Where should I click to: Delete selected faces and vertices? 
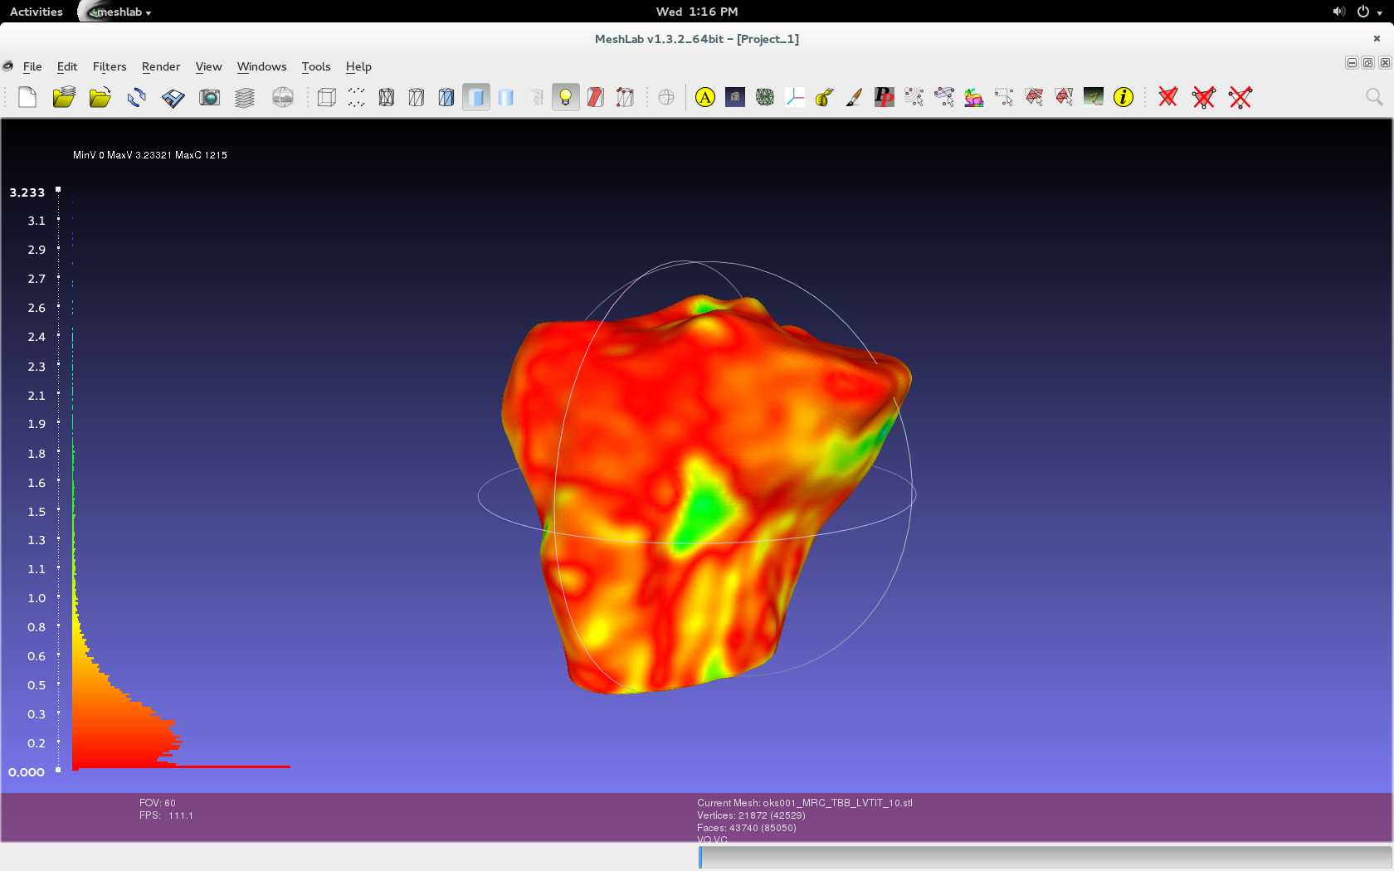click(1204, 97)
